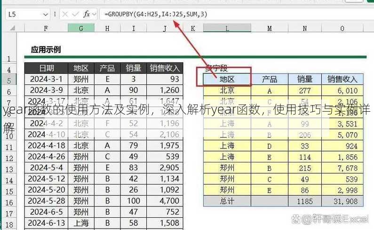Click the dark 地区 source table header
Screen dimensions: 374x230
(x=81, y=68)
